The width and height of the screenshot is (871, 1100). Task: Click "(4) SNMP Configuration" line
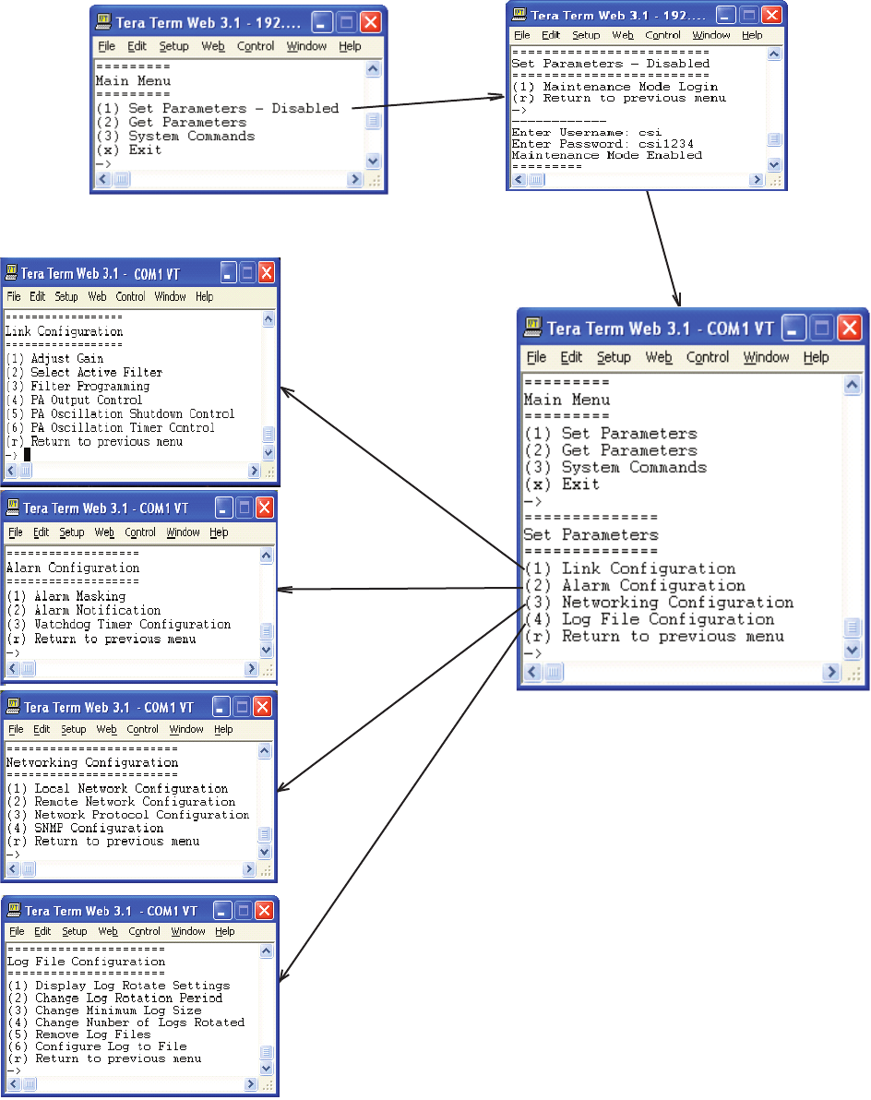point(86,828)
